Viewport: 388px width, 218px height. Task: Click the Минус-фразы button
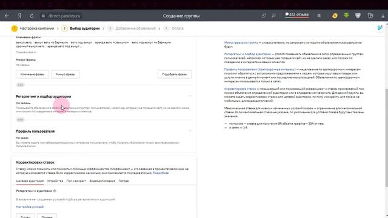(65, 74)
